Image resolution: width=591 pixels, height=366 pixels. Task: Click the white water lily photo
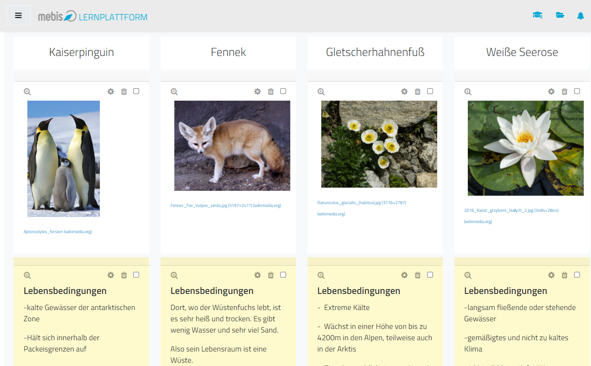coord(525,148)
